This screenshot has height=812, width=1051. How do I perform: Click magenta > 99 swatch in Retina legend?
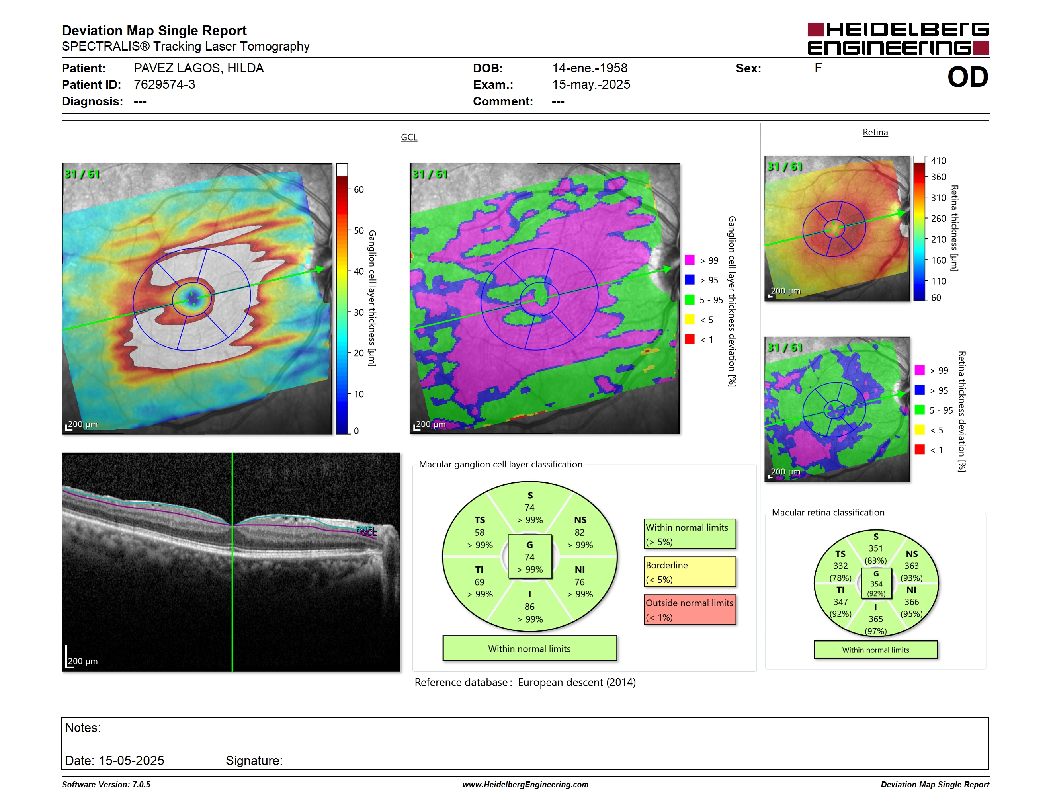tap(920, 370)
